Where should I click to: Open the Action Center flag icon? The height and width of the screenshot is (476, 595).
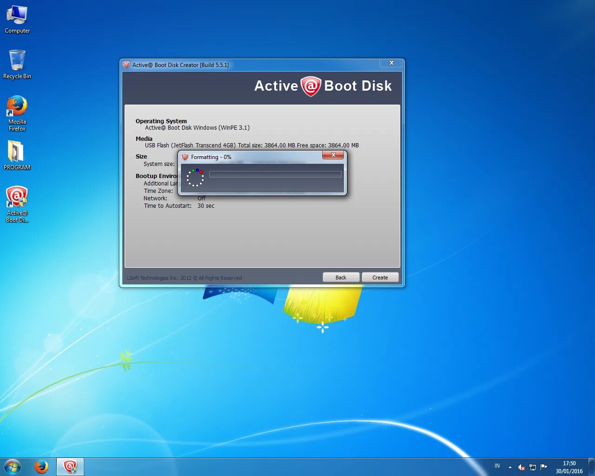click(x=543, y=467)
